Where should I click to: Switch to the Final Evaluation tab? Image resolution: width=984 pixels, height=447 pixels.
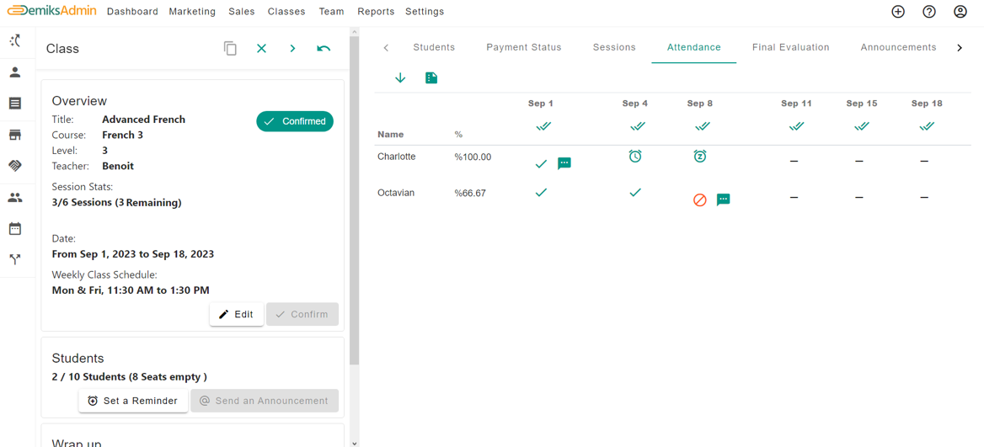pos(791,48)
